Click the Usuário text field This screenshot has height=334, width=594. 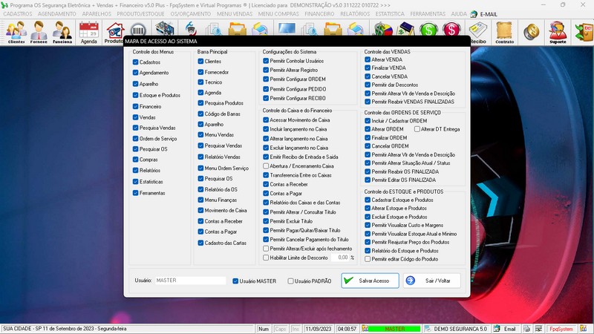pos(189,281)
